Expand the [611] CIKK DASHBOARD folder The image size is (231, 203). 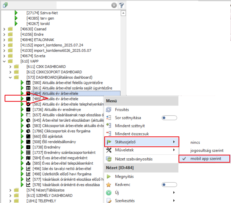[x=10, y=67]
